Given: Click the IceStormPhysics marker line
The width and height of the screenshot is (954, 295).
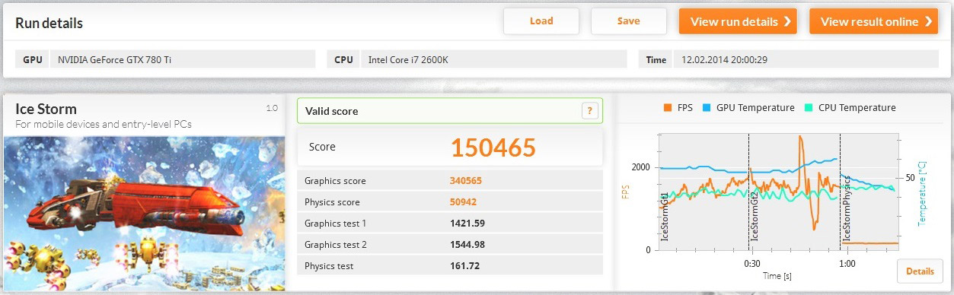Looking at the screenshot, I should click(840, 192).
